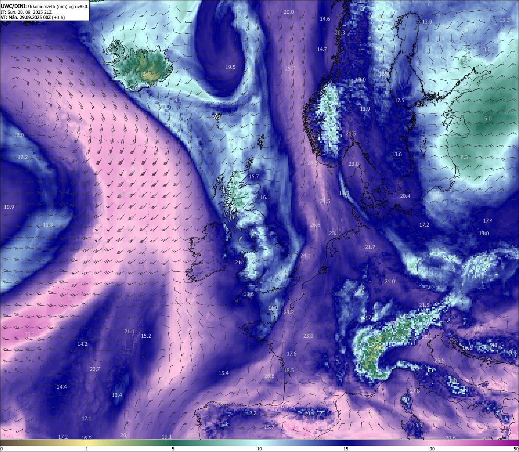Image resolution: width=519 pixels, height=452 pixels.
Task: Click the '10' tick on the color scale
Action: pyautogui.click(x=259, y=449)
